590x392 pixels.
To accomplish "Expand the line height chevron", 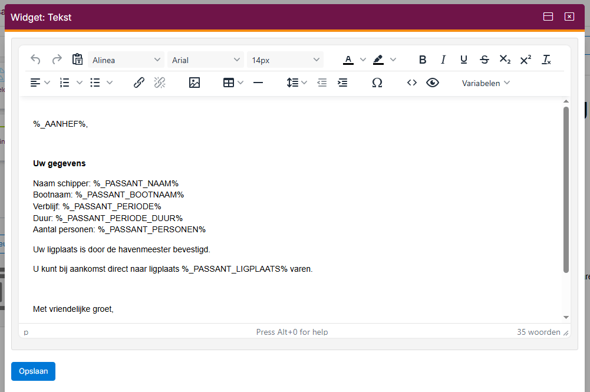I will coord(304,83).
